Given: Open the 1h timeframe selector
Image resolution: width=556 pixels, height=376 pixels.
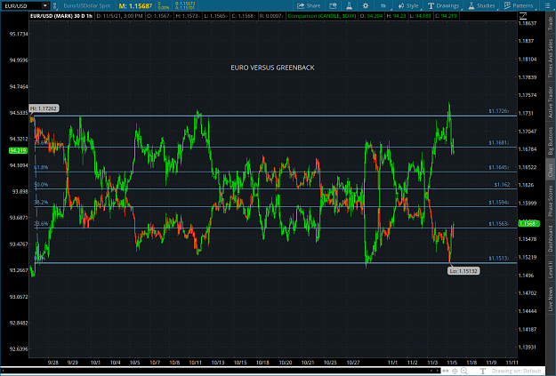Looking at the screenshot, I should pyautogui.click(x=383, y=5).
